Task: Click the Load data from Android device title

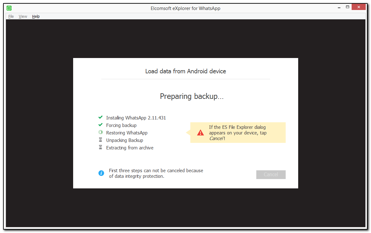Action: click(x=185, y=71)
